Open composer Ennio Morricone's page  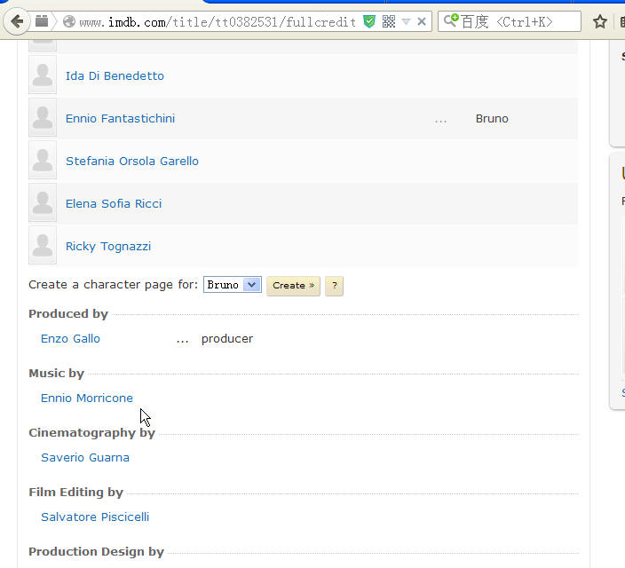tap(87, 398)
